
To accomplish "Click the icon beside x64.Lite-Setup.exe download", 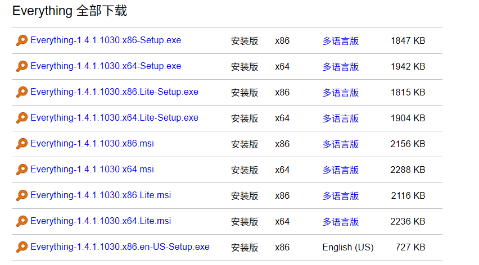I will (x=22, y=118).
